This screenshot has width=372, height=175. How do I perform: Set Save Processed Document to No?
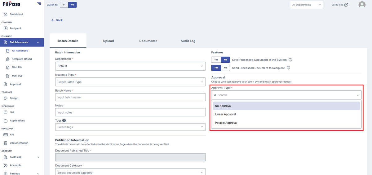[225, 60]
